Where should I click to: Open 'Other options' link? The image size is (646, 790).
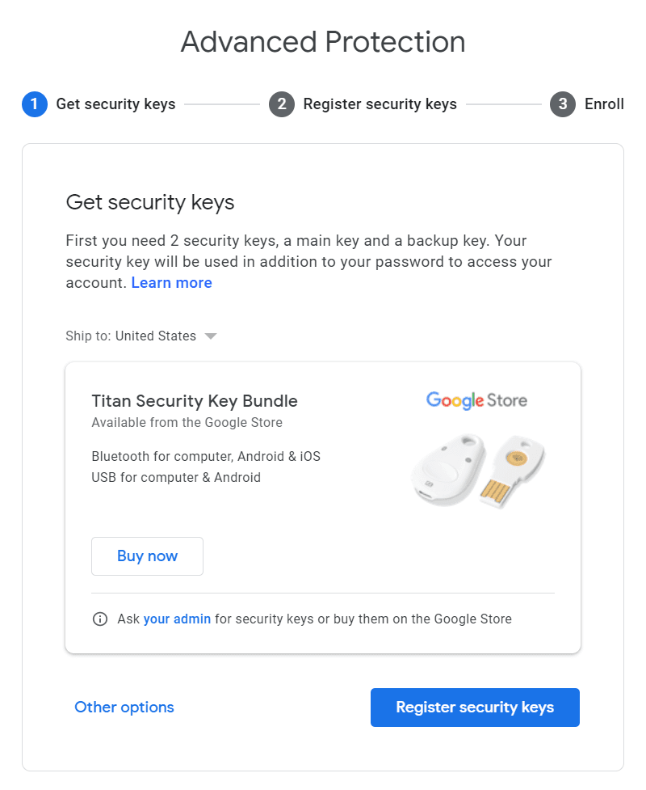[124, 708]
